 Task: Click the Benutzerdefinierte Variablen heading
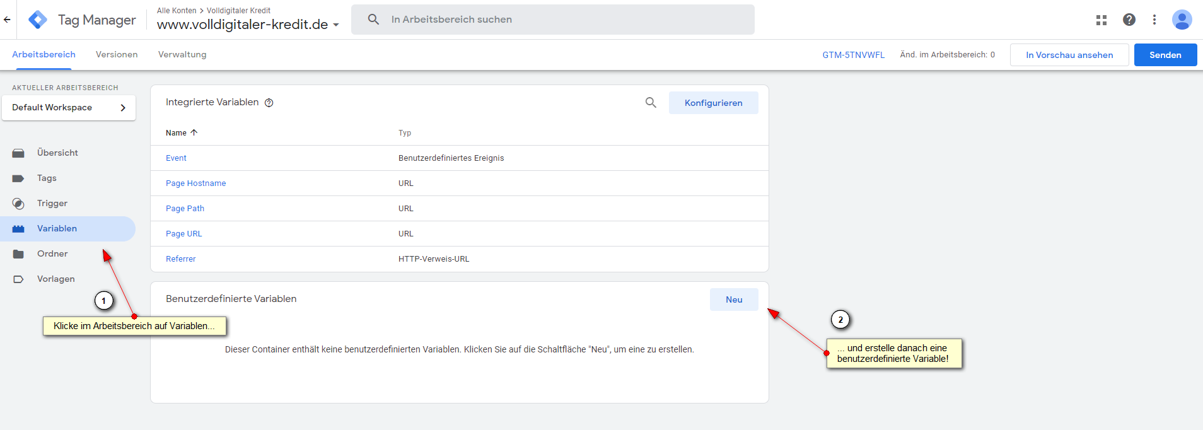(231, 299)
